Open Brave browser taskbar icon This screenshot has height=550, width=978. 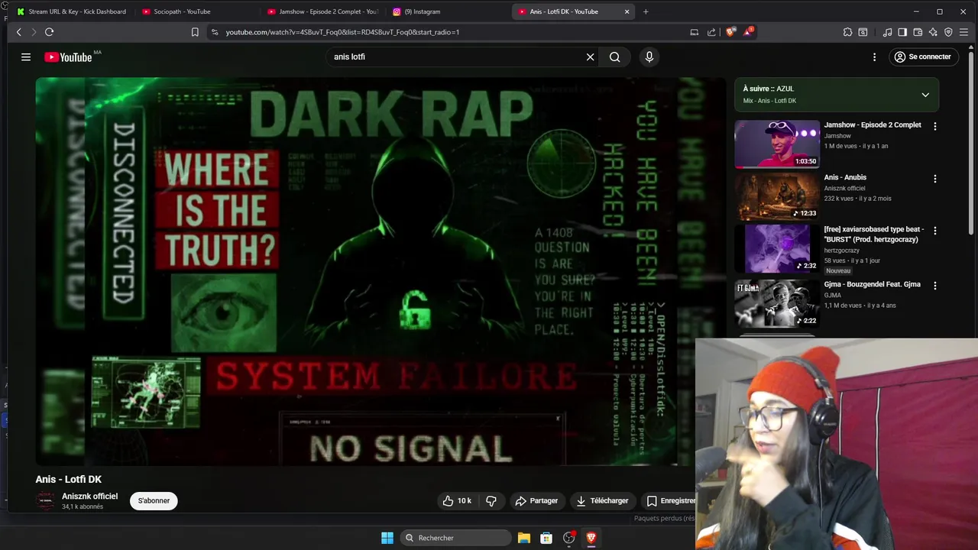591,538
